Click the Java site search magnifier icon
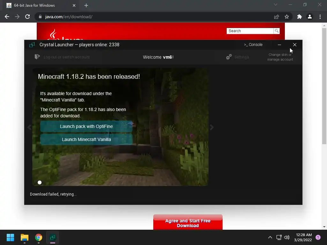The image size is (327, 245). coord(277,31)
